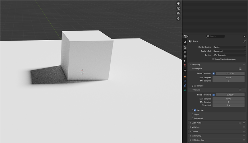Click Render Max Samples field 4096
The image size is (248, 143).
(229, 99)
